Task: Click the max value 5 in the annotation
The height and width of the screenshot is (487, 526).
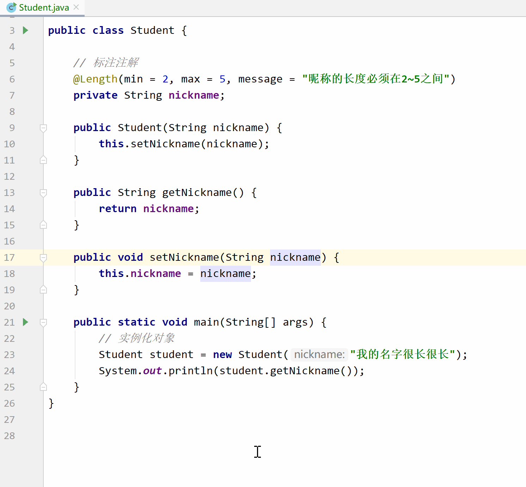Action: tap(222, 79)
